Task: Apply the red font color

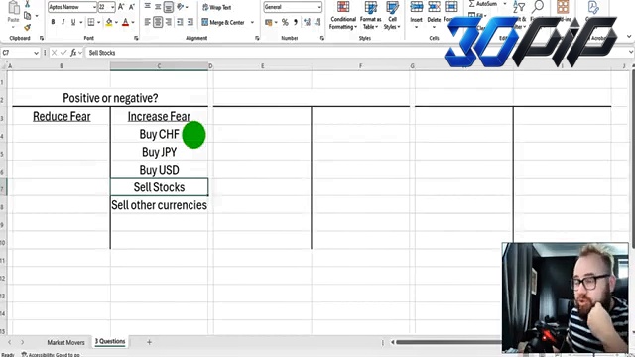Action: pyautogui.click(x=126, y=22)
